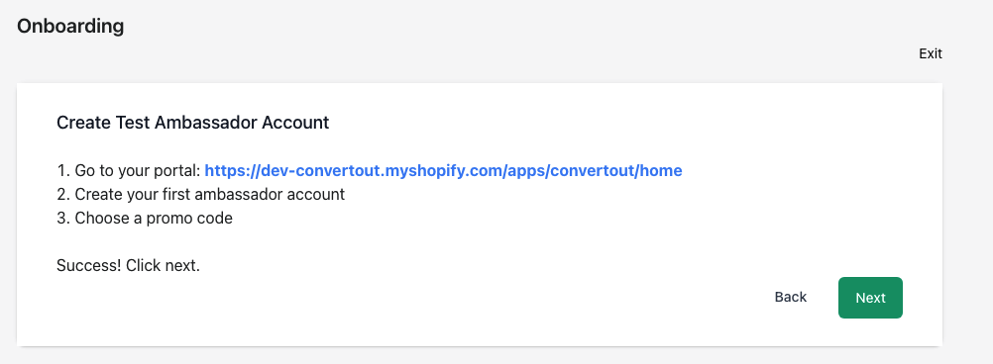This screenshot has height=364, width=993.
Task: Click the Next button
Action: 870,298
